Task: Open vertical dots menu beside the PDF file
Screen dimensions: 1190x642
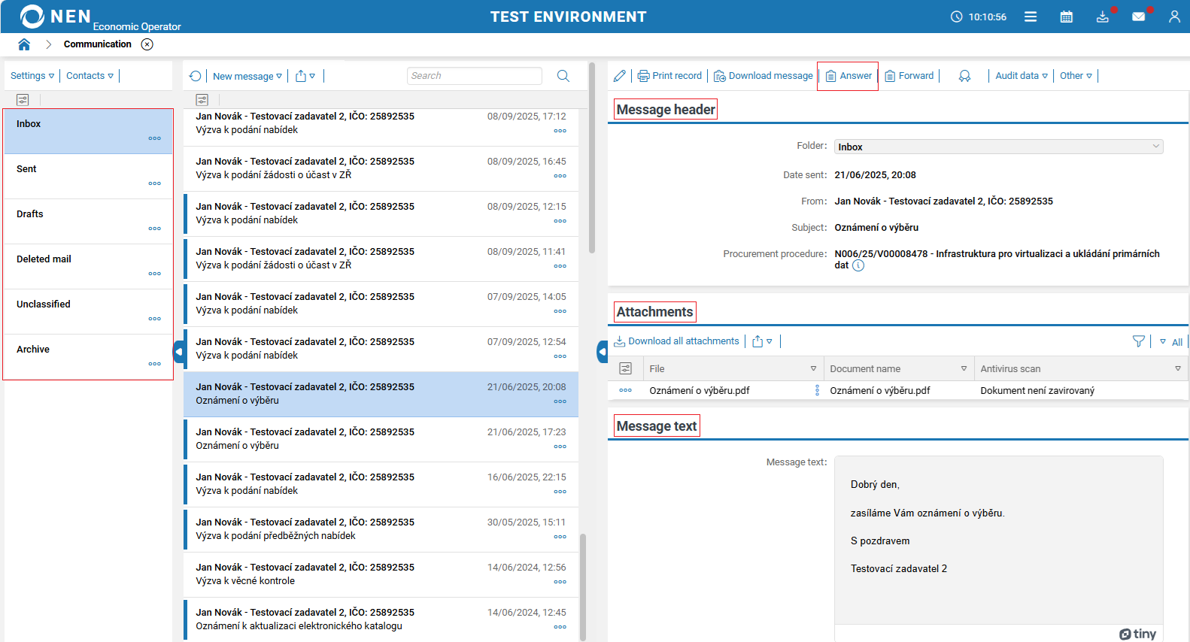Action: point(817,390)
